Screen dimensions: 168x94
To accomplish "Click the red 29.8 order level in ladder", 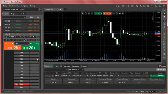I will coord(24,84).
